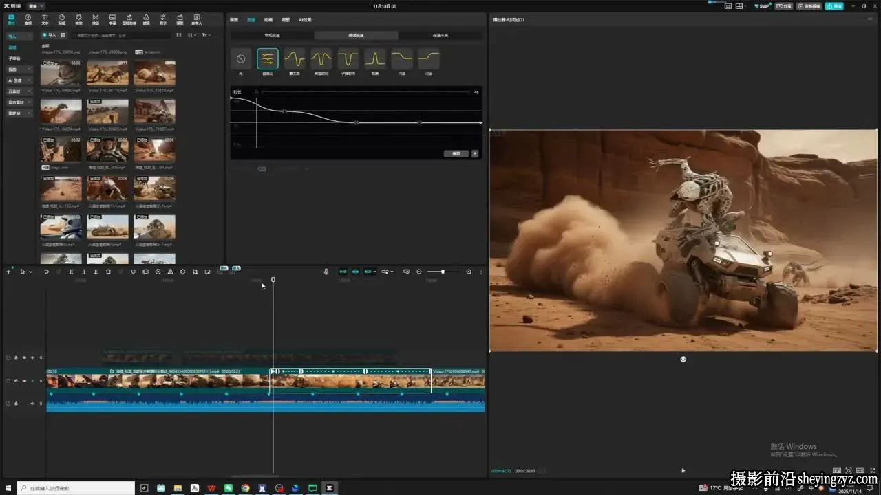The width and height of the screenshot is (881, 495).
Task: Open the selection tool mode dropdown arrow
Action: tap(30, 272)
